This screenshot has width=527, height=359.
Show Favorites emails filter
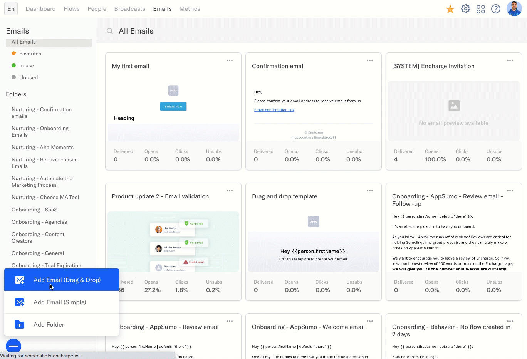(x=30, y=54)
